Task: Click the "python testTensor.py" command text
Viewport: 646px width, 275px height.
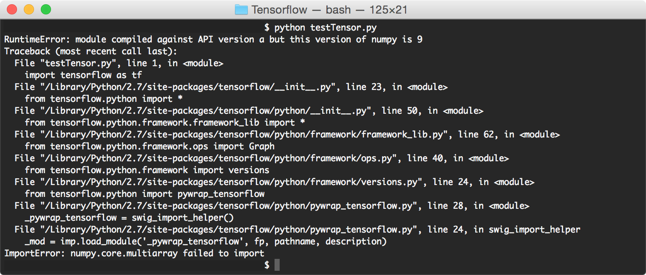Action: tap(325, 28)
